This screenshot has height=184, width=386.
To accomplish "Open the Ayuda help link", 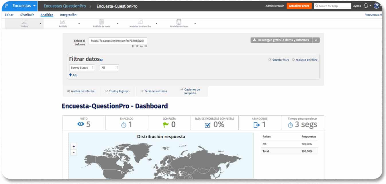I will click(357, 6).
